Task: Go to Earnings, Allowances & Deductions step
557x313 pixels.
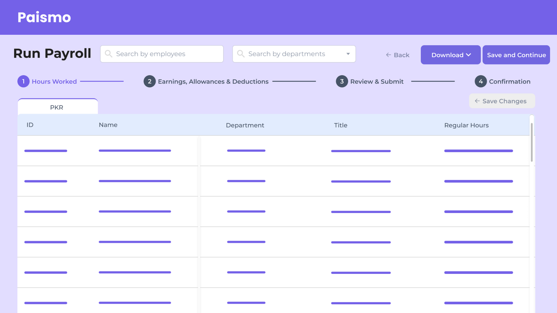Action: 213,82
